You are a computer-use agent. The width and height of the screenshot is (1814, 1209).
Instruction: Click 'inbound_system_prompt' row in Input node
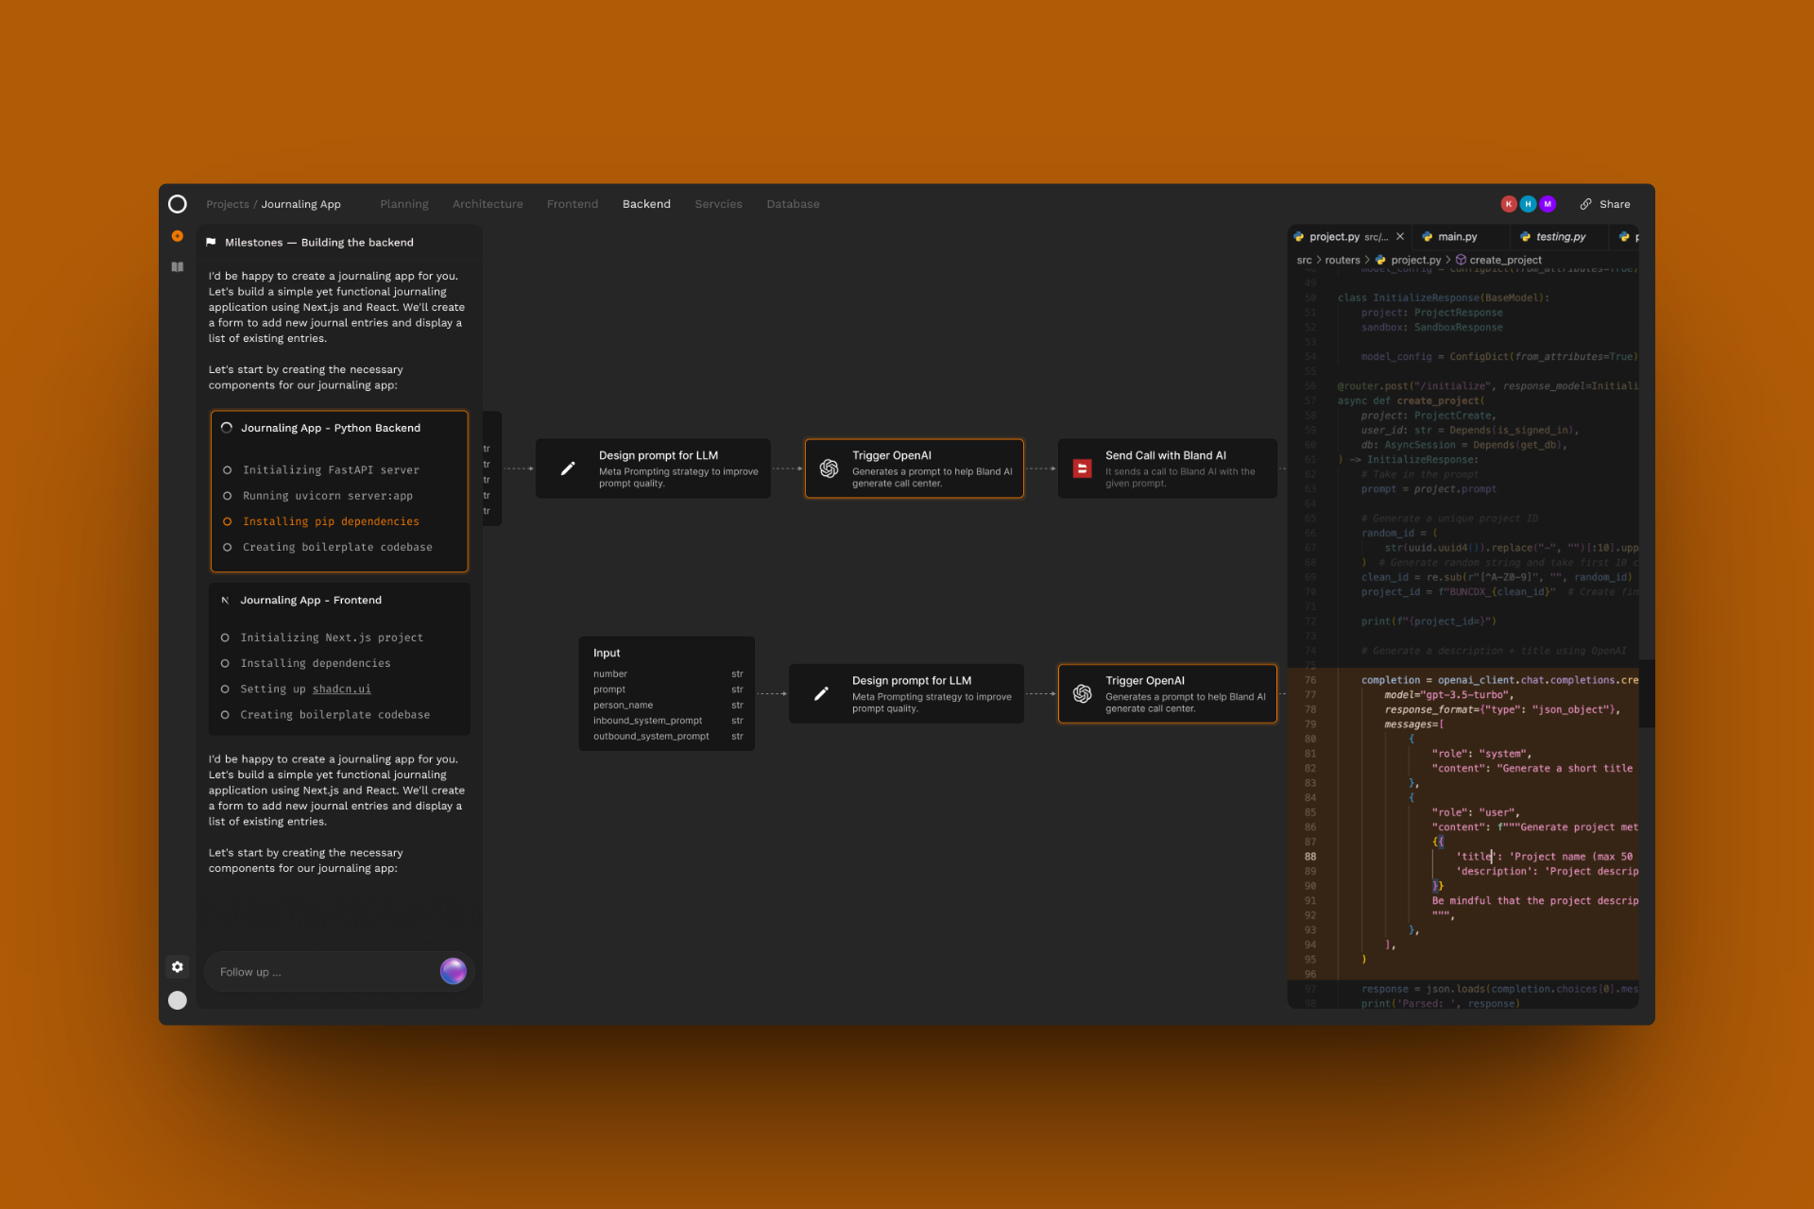coord(668,721)
